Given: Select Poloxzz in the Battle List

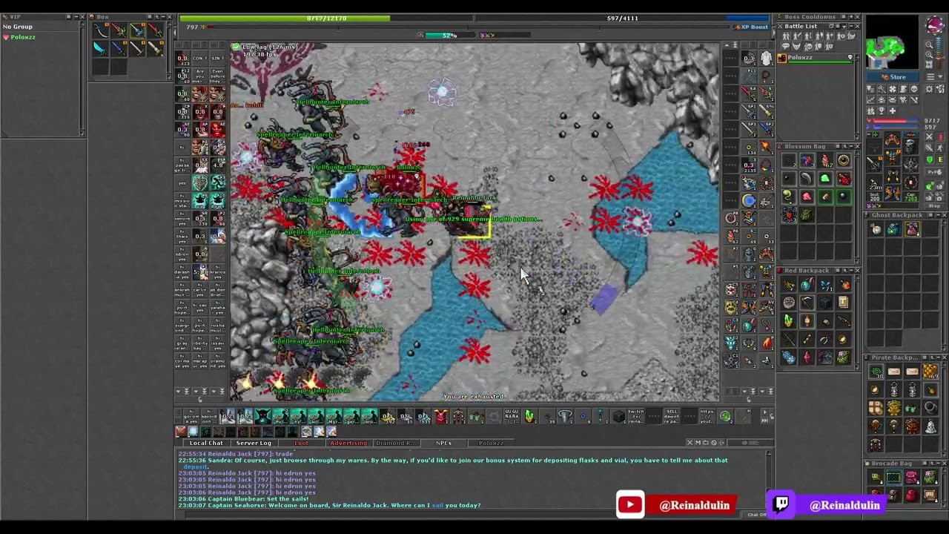Looking at the screenshot, I should pos(815,57).
